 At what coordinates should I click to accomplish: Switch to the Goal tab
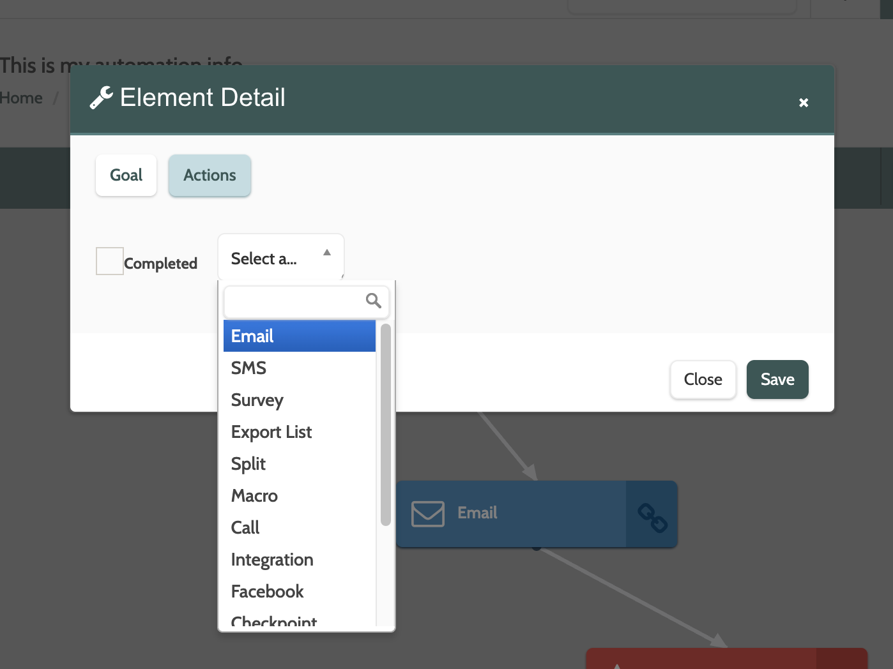tap(126, 176)
